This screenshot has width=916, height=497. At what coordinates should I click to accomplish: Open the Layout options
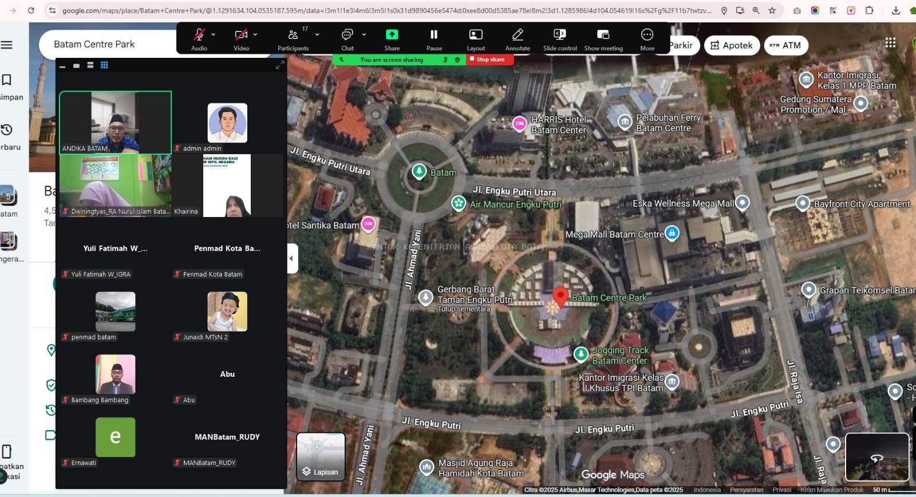point(476,35)
